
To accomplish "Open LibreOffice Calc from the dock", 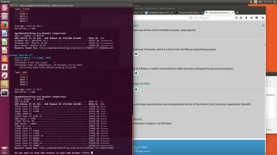I will (5, 42).
